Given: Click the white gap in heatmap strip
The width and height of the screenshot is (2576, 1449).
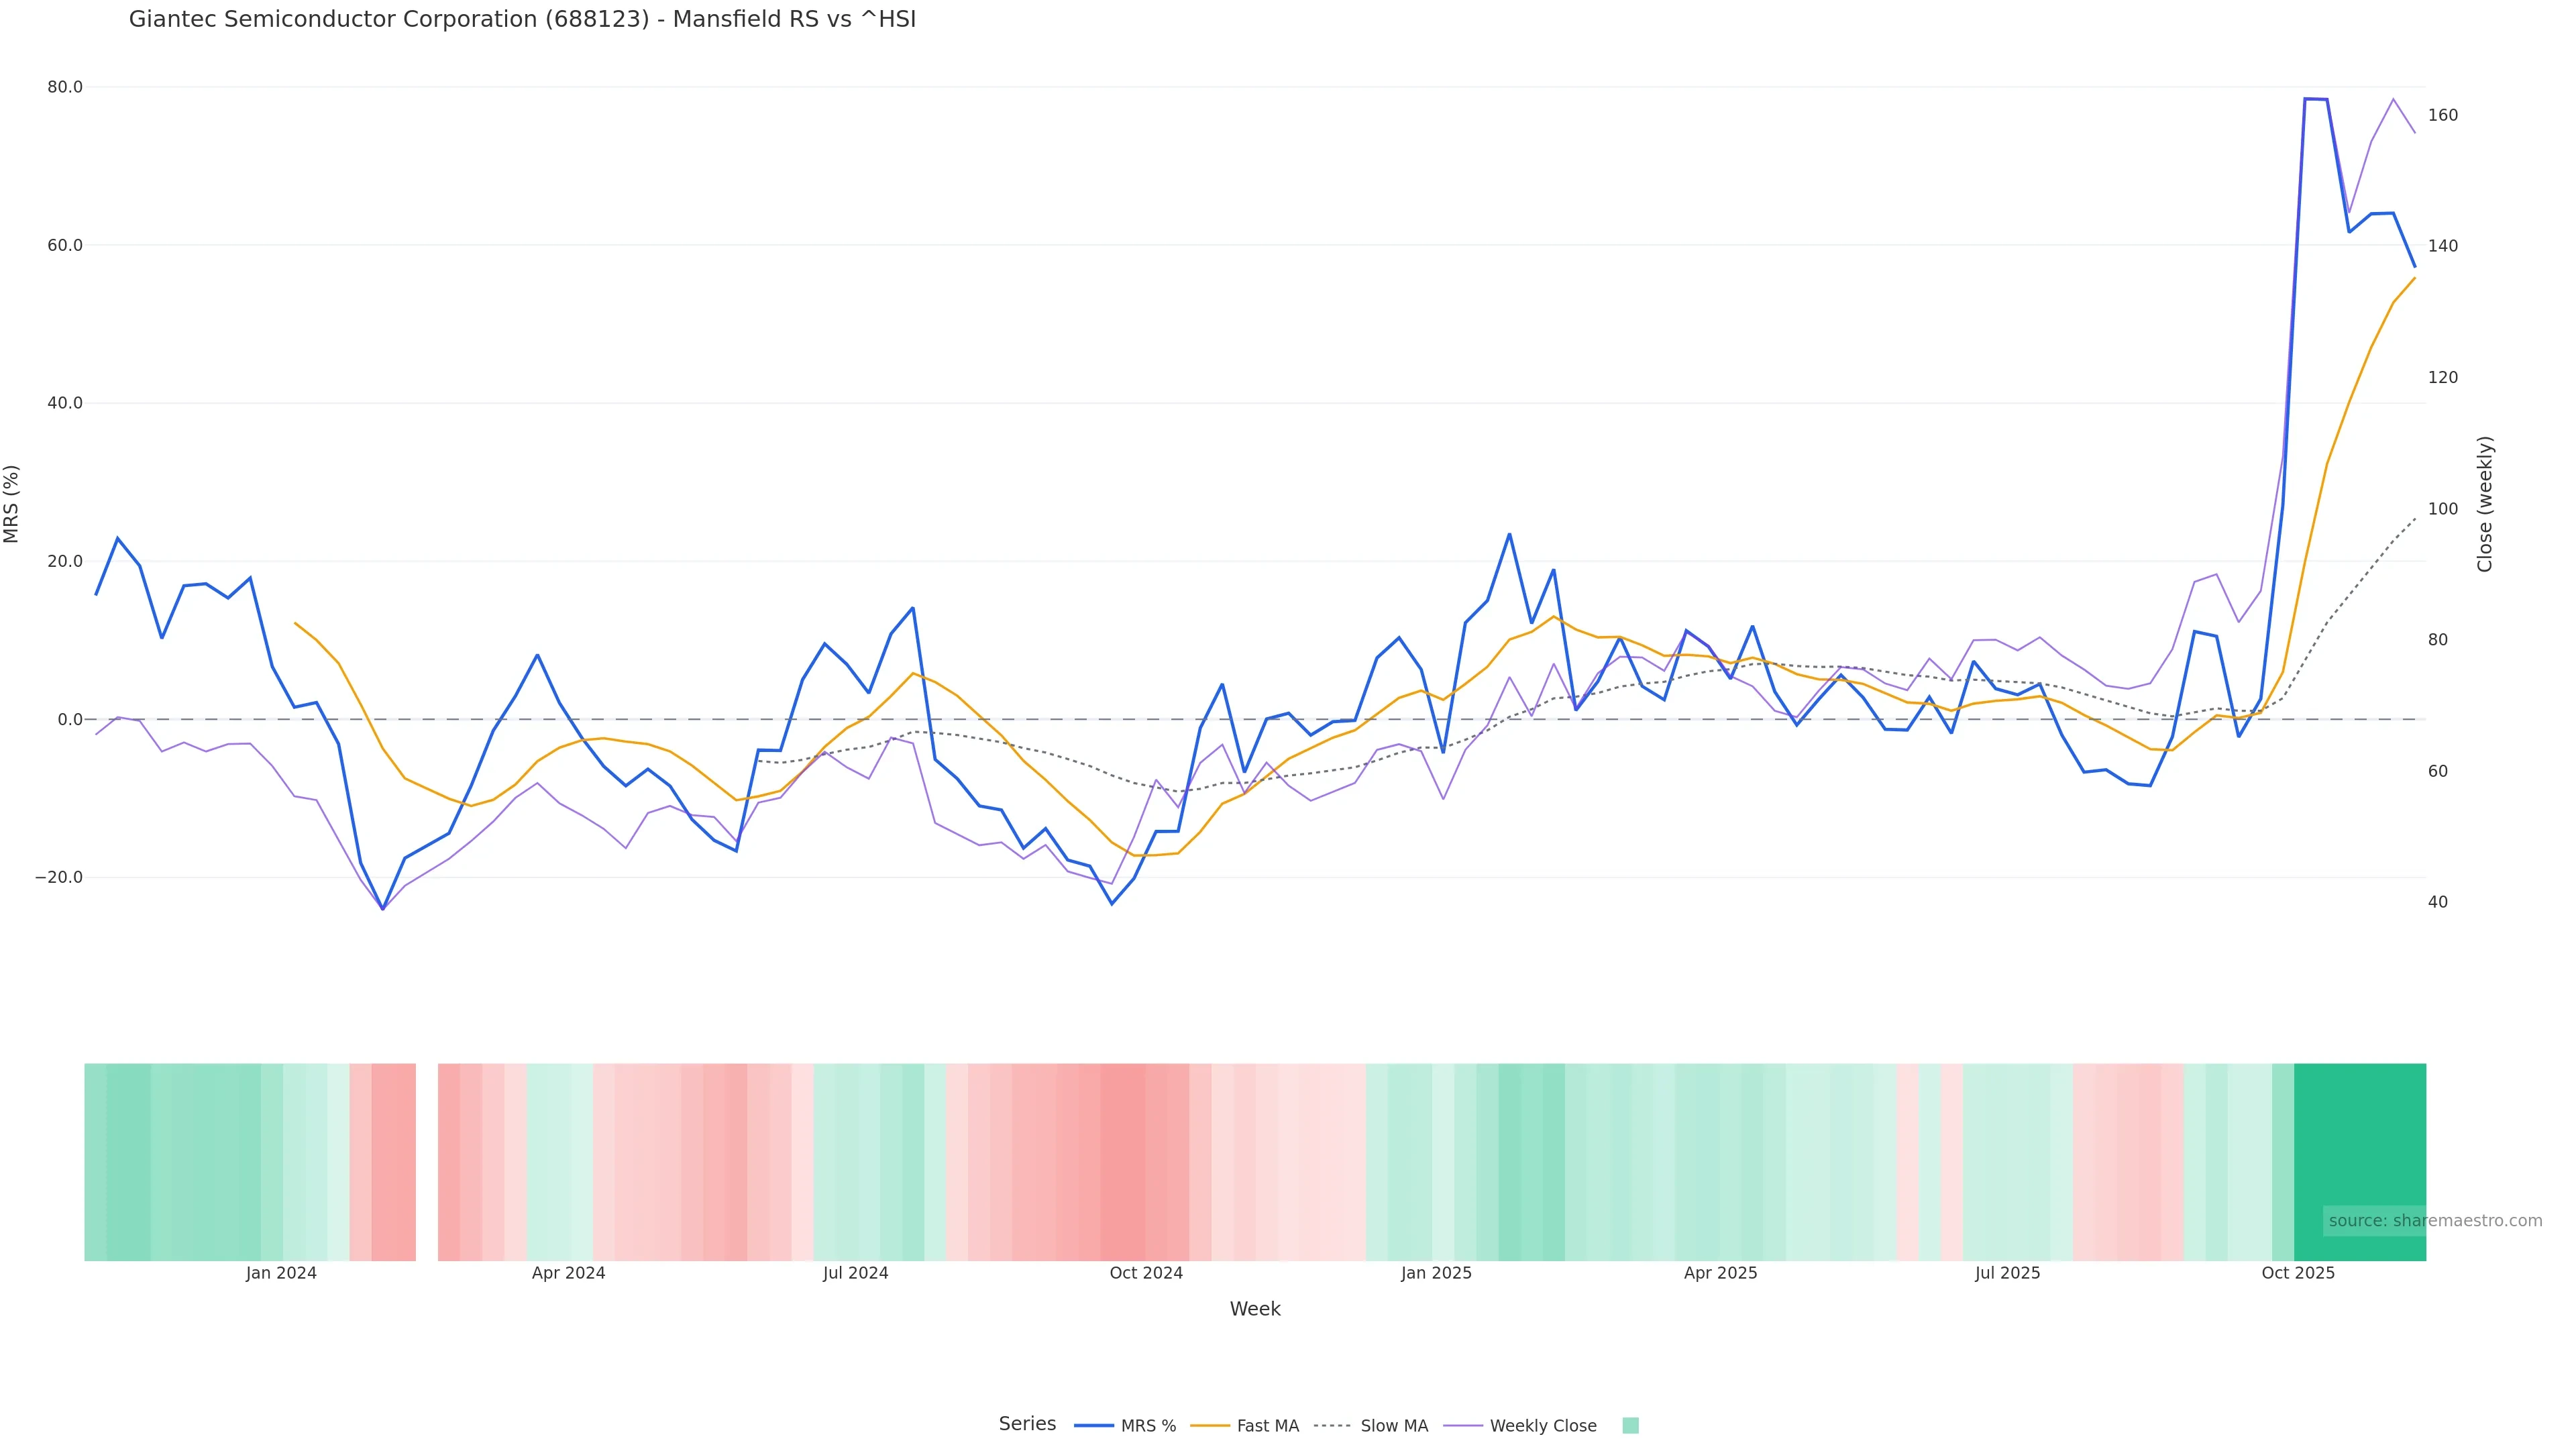Looking at the screenshot, I should click(427, 1162).
